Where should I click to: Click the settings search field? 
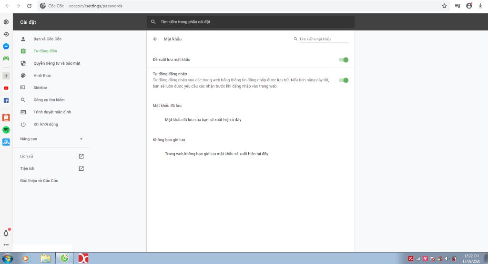point(251,22)
